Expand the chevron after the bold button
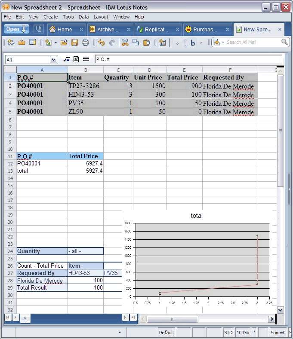 pyautogui.click(x=201, y=43)
